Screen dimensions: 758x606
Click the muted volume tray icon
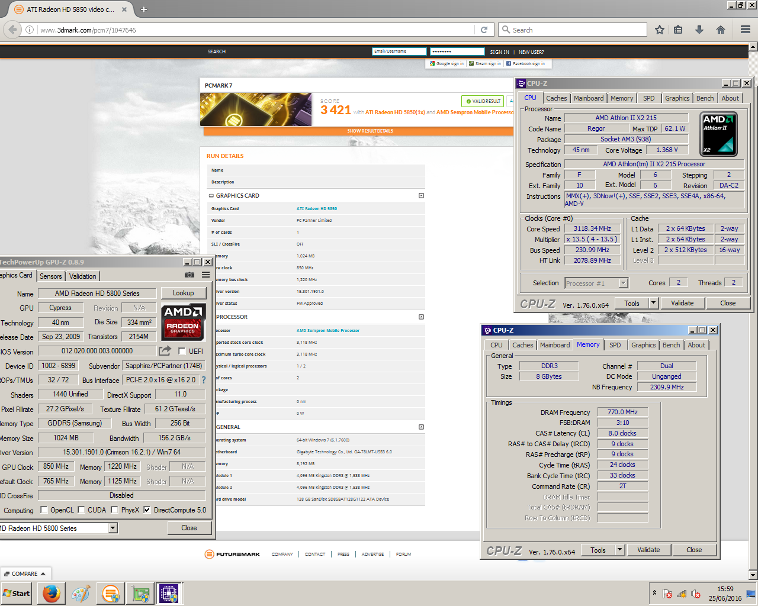pos(696,594)
